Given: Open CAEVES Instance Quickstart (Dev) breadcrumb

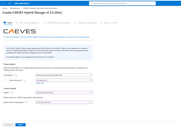Looking at the screenshot, I should tap(40, 8).
